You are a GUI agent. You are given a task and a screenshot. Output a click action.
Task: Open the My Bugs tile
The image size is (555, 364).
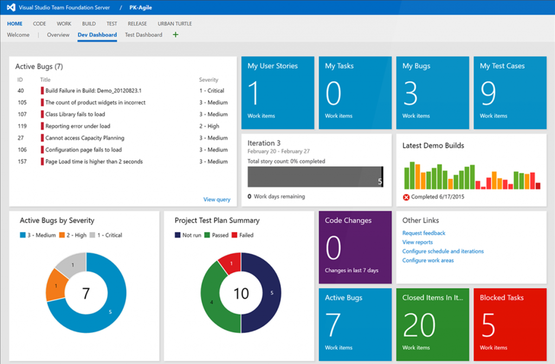coord(432,92)
